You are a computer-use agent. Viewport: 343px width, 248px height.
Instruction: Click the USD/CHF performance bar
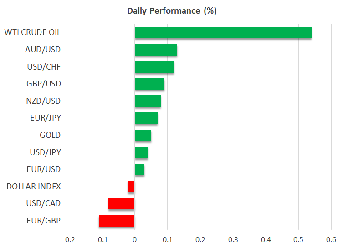click(x=154, y=67)
